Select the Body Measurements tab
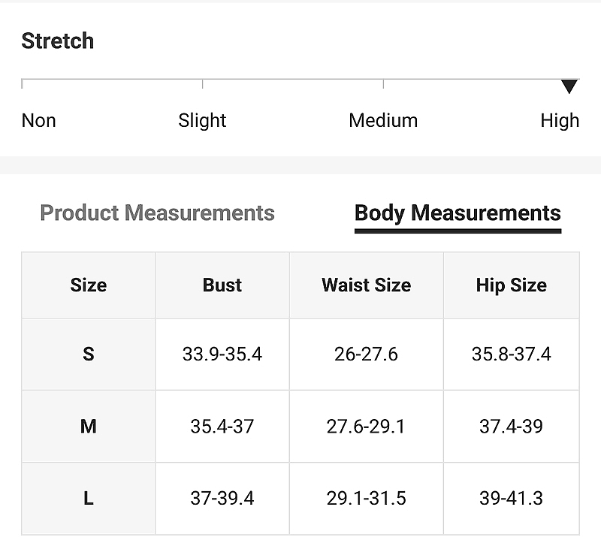 (458, 213)
